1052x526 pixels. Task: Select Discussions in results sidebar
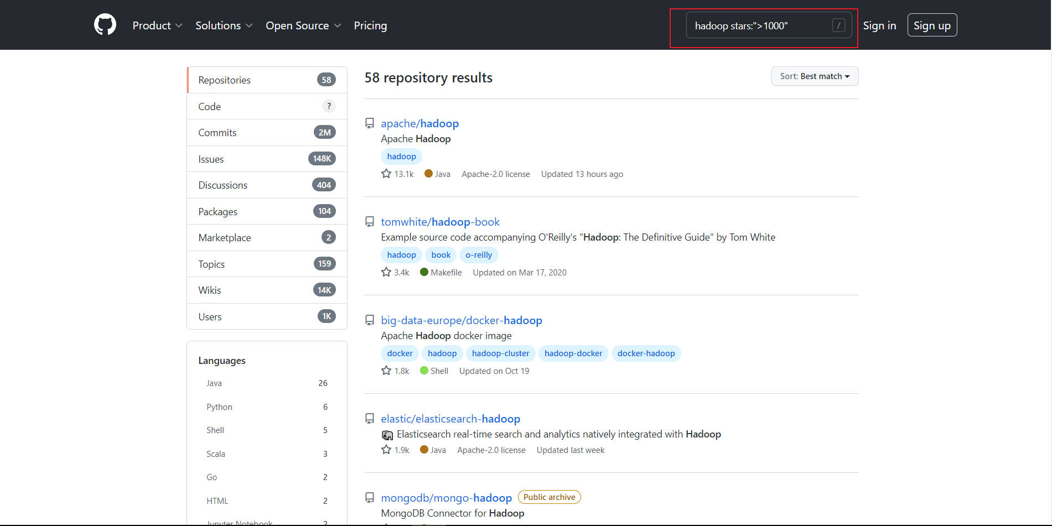[267, 185]
